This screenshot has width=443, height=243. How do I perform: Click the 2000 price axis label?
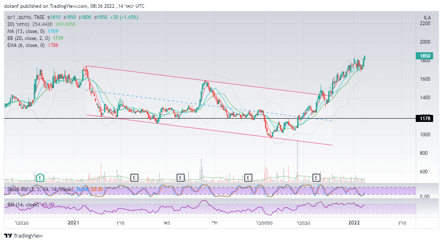coord(425,42)
